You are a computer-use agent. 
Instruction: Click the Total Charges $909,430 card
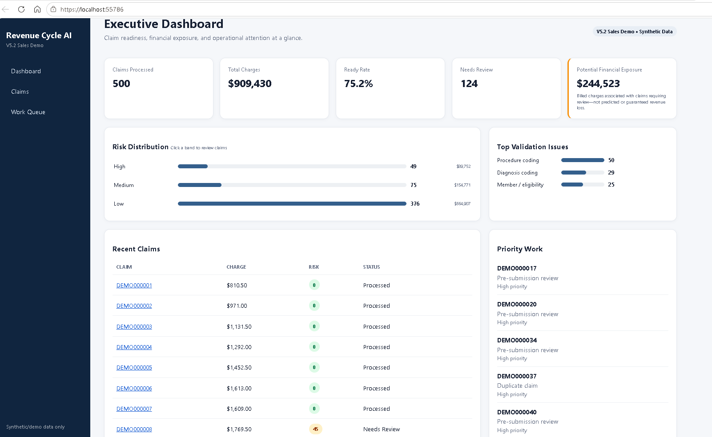pyautogui.click(x=274, y=88)
